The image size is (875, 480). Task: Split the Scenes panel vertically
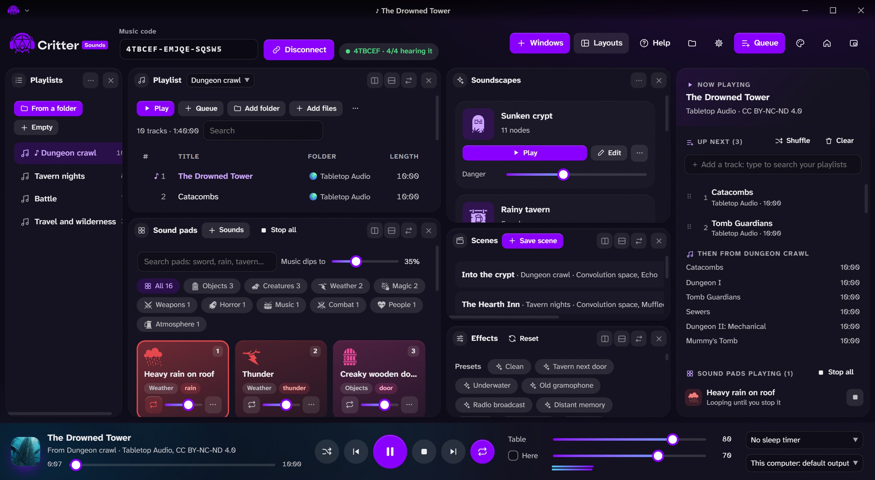(x=605, y=241)
